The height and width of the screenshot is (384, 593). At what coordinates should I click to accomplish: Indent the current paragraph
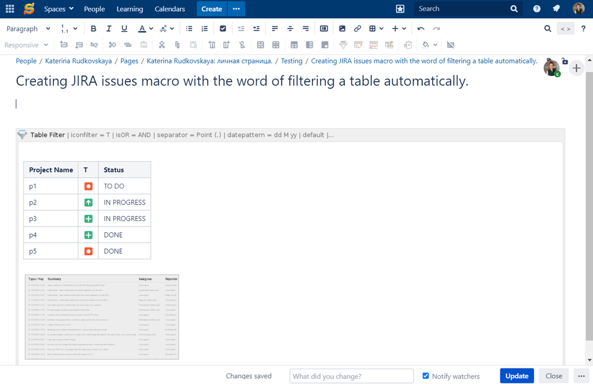(x=256, y=28)
